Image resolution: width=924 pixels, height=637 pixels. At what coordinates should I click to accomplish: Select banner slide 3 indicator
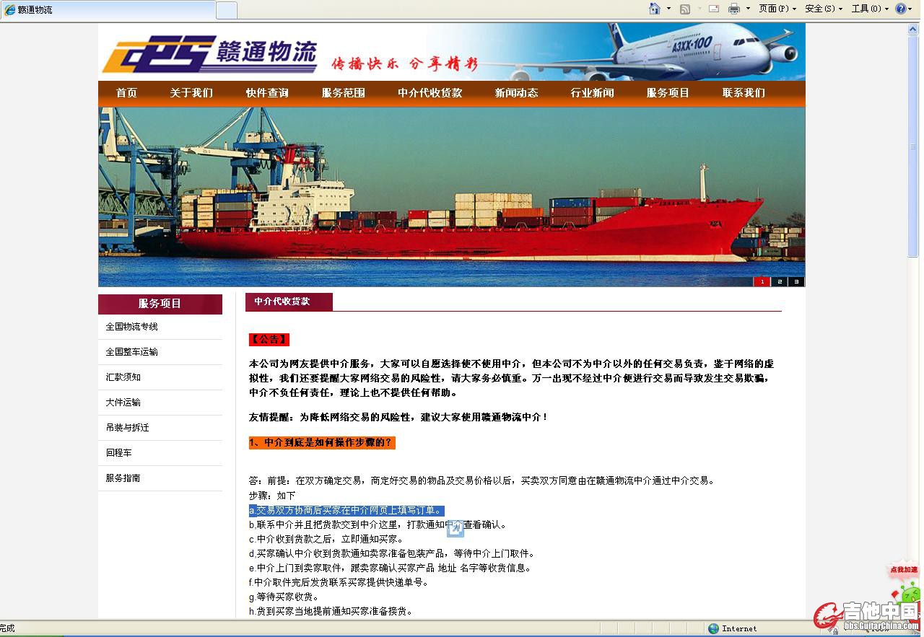point(796,281)
